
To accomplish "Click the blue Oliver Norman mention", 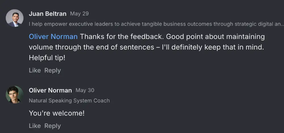I will pos(53,37).
